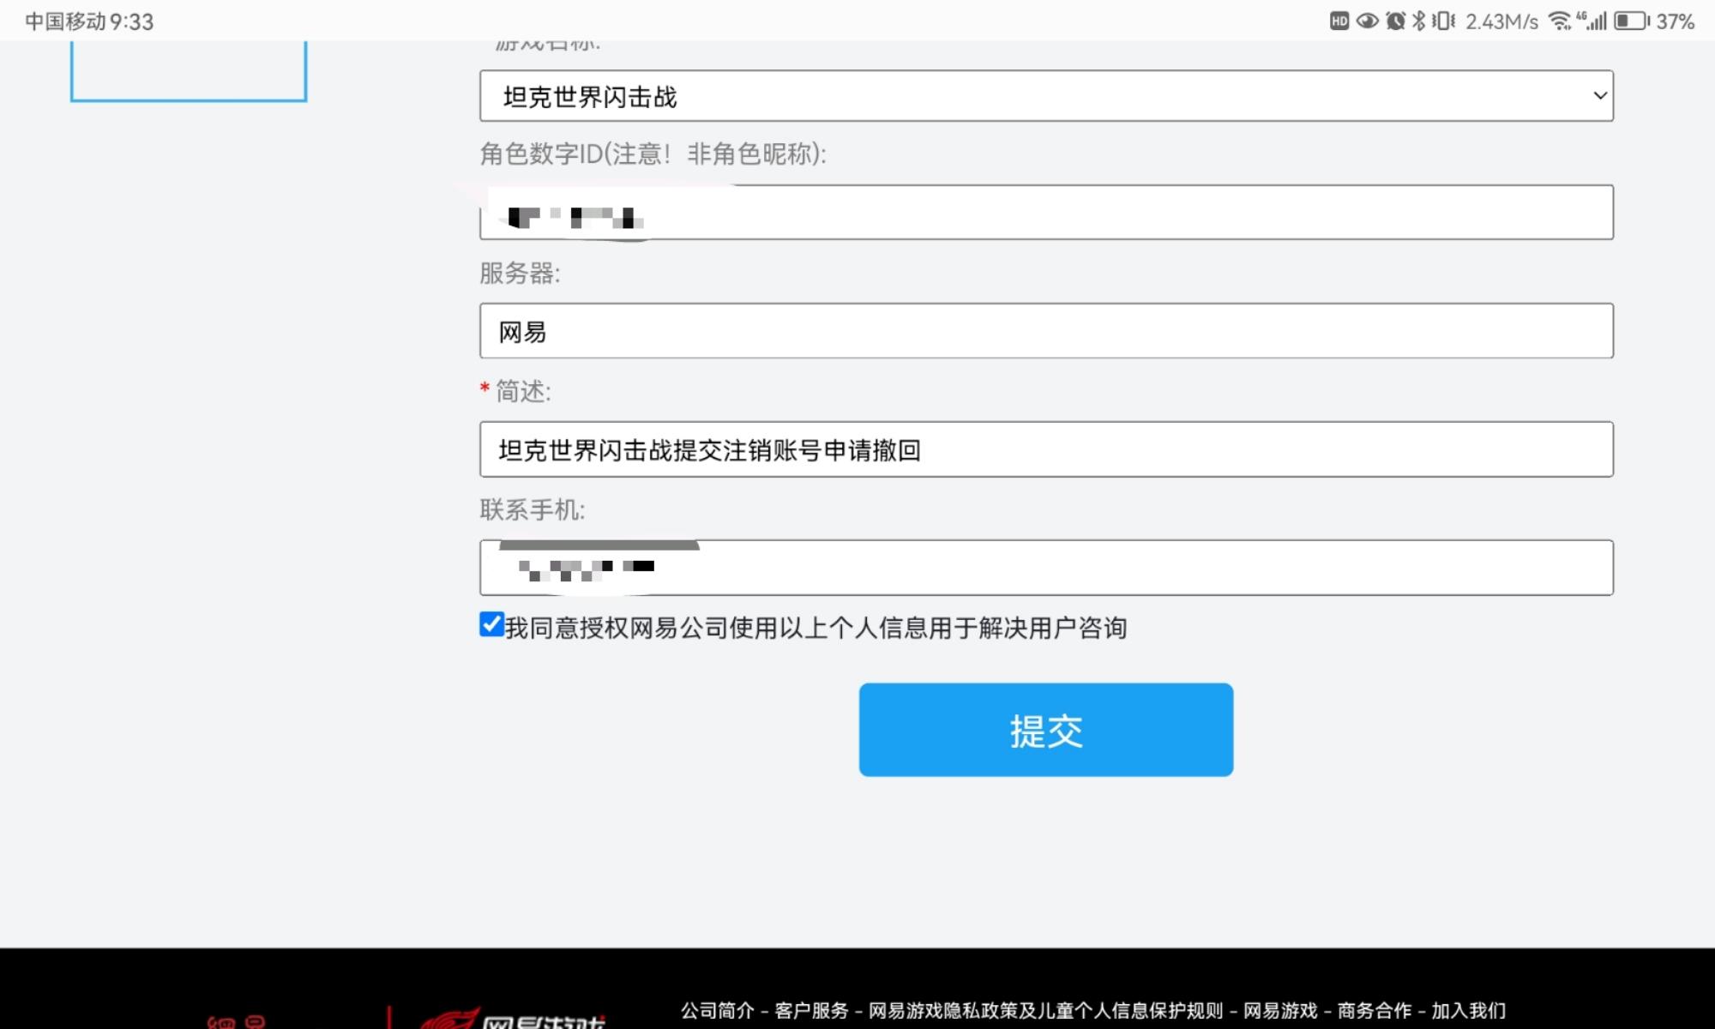This screenshot has height=1029, width=1715.
Task: Click the 角色数字ID input field
Action: (1046, 213)
